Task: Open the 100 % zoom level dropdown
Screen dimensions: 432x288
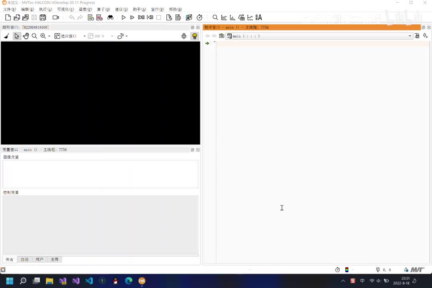Action: pyautogui.click(x=112, y=36)
